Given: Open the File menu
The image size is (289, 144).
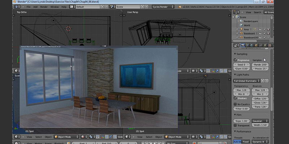Looking at the screenshot, I should (29, 7).
